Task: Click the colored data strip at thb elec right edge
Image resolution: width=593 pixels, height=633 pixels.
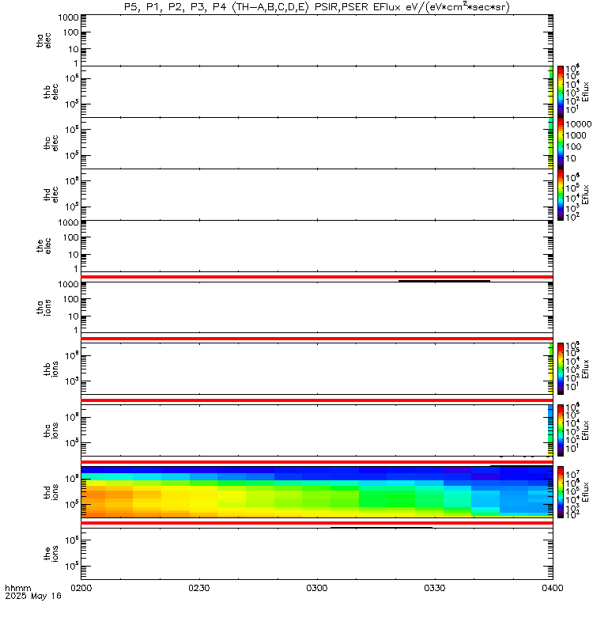Action: tap(550, 92)
